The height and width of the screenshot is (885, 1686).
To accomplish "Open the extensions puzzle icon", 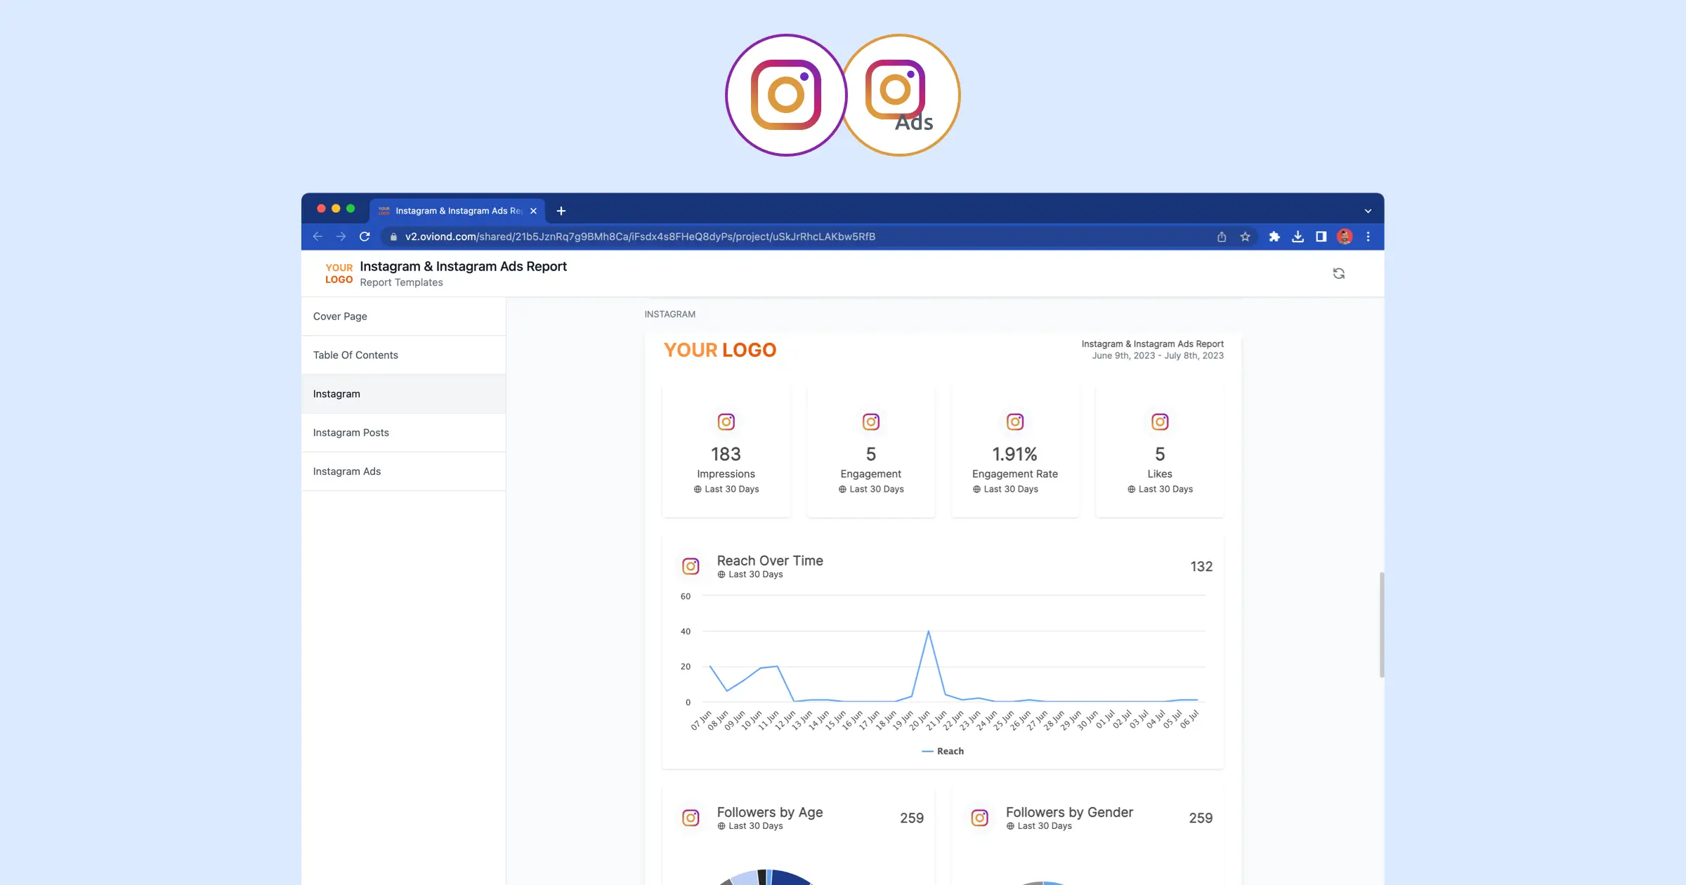I will tap(1274, 237).
